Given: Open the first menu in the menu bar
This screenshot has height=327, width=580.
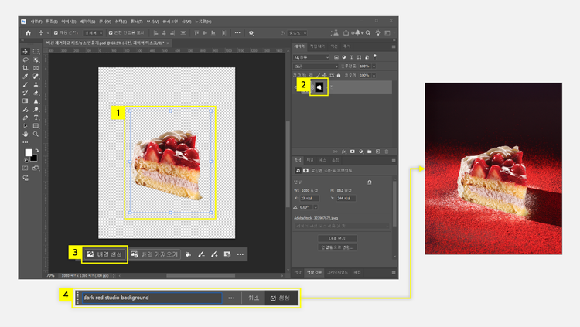Looking at the screenshot, I should (36, 22).
